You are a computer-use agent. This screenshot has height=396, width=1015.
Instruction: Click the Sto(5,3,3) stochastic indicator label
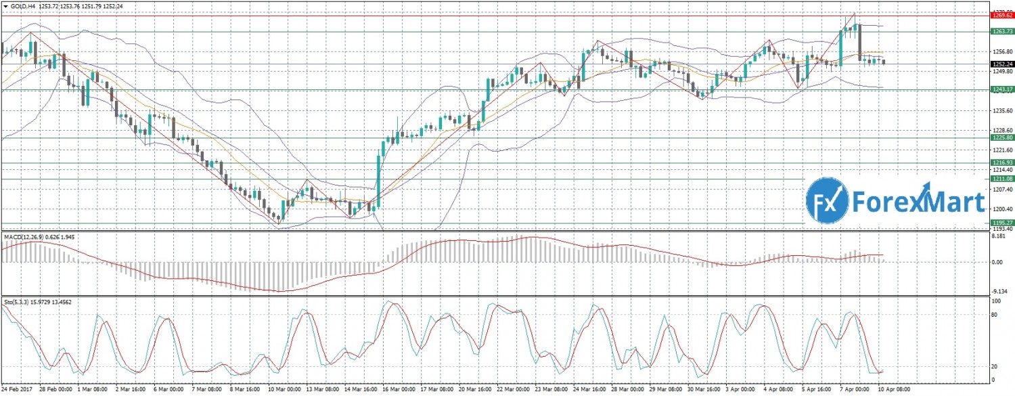tap(17, 301)
